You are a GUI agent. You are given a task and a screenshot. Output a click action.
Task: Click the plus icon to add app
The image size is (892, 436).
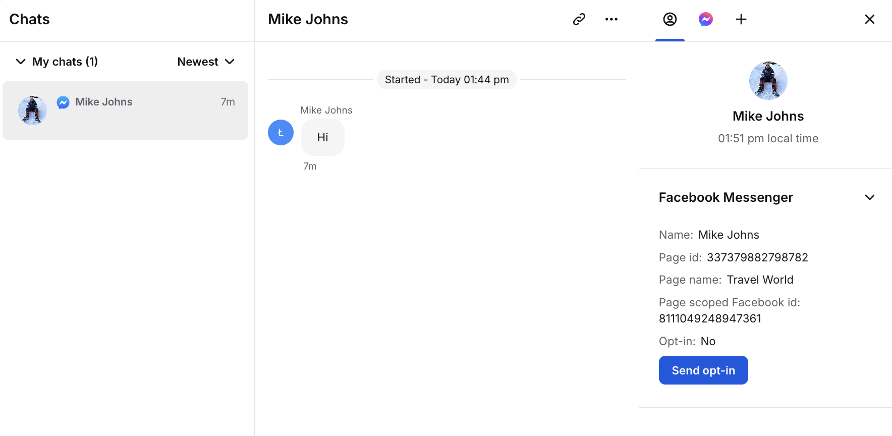tap(741, 19)
